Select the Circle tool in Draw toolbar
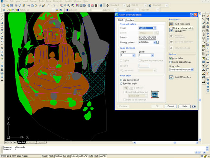This screenshot has width=210, height=158. point(2,37)
